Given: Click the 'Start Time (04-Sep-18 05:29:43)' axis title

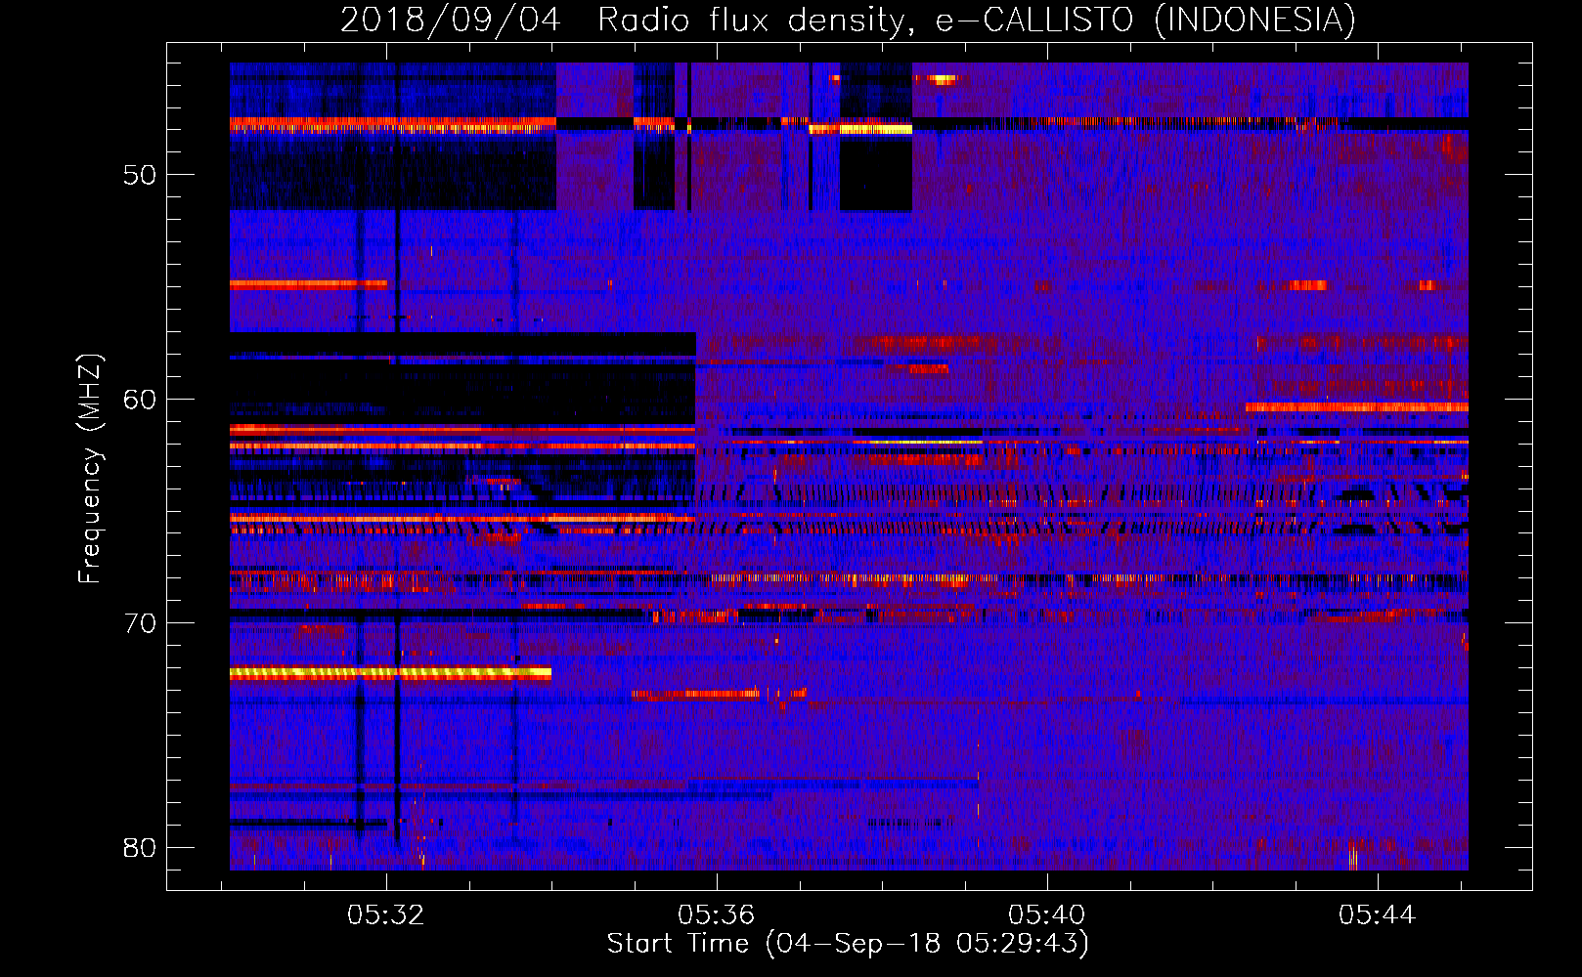Looking at the screenshot, I should 848,944.
